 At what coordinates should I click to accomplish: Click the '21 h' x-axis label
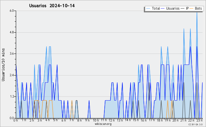pyautogui.click(x=183, y=120)
